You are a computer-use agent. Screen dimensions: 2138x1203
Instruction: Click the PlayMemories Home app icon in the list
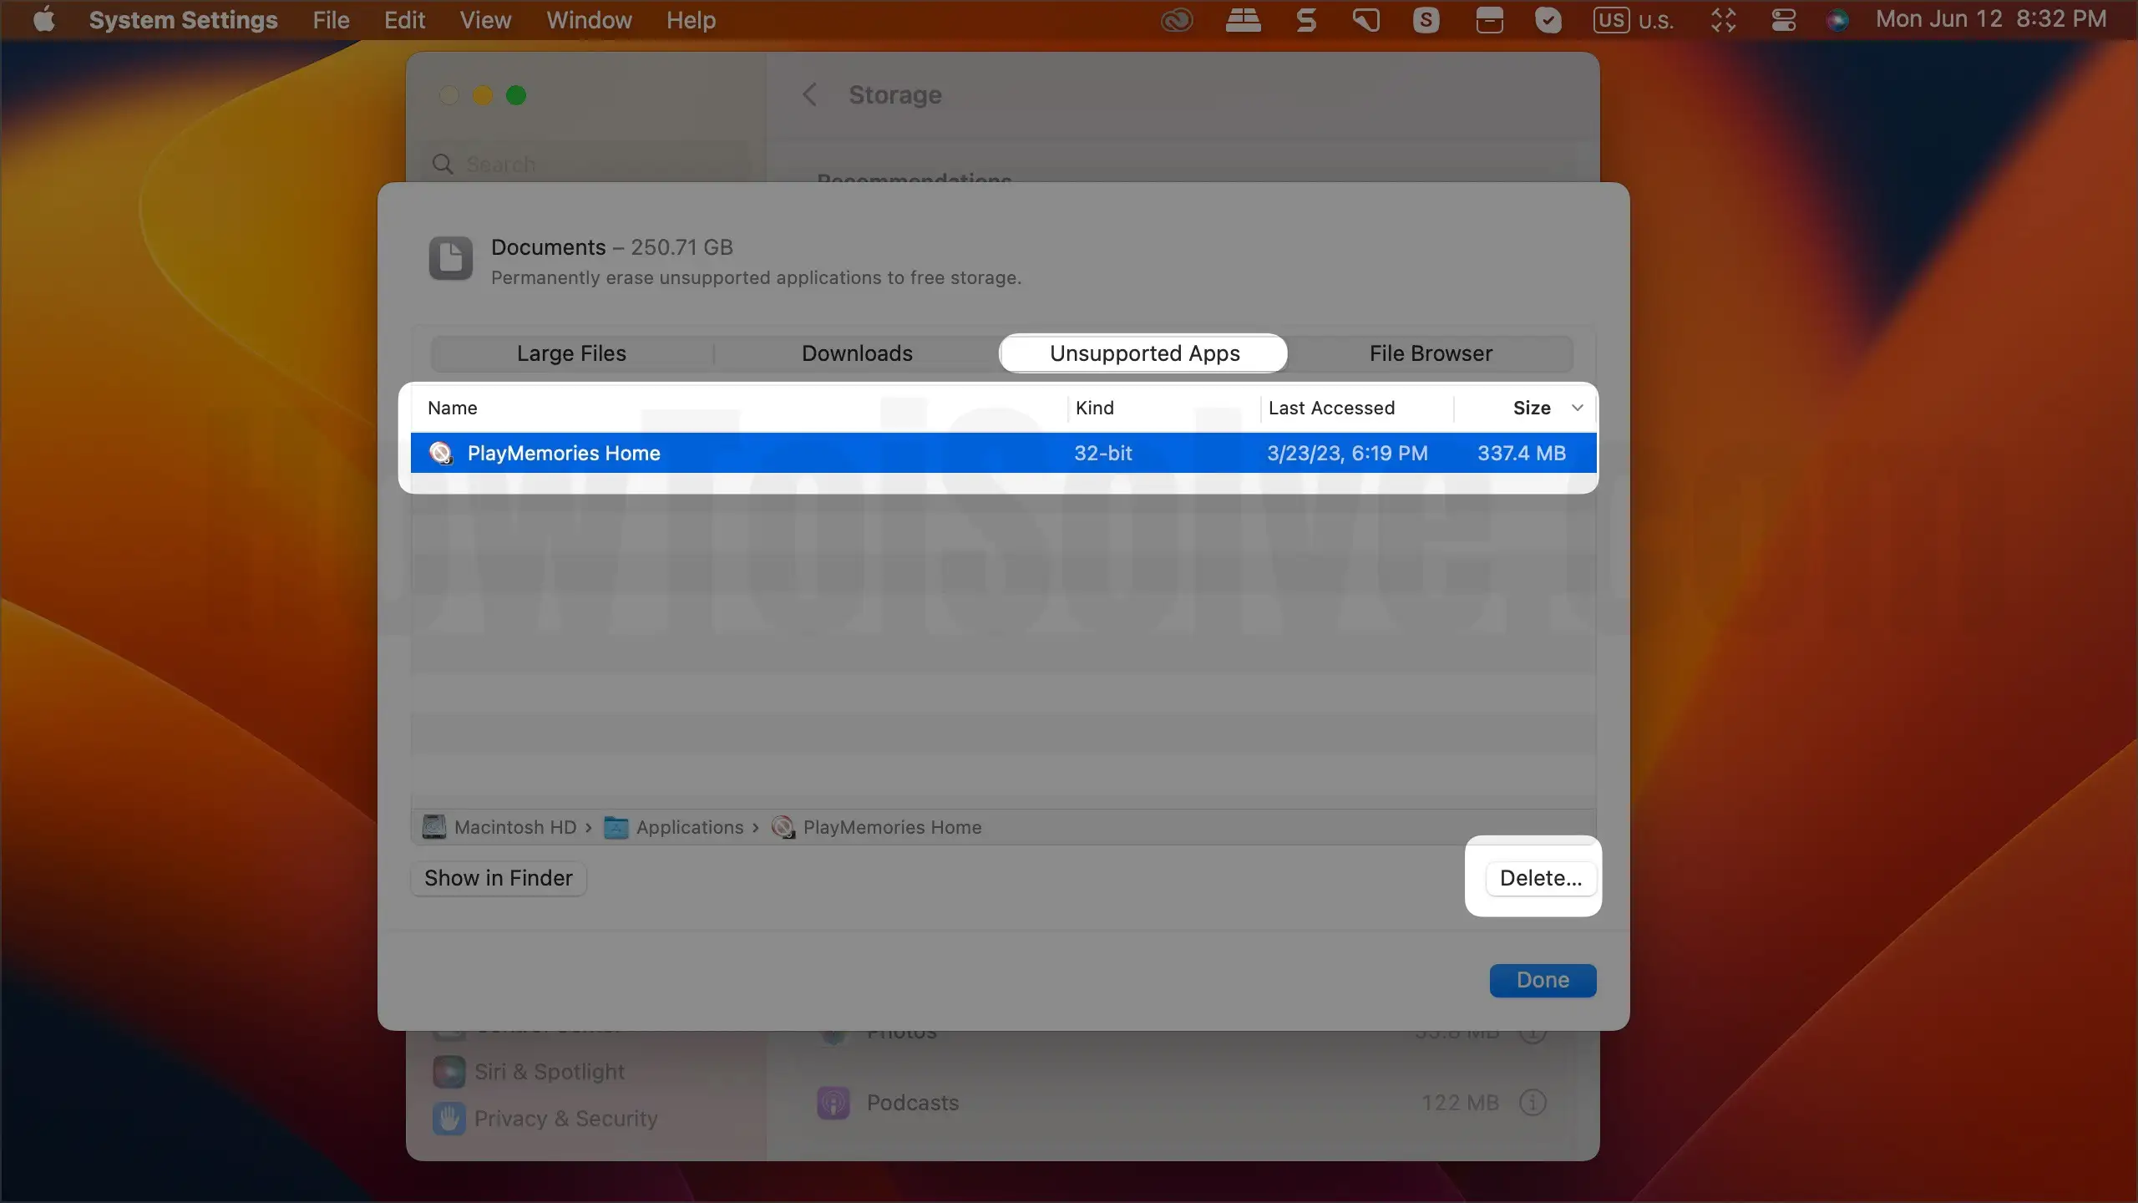pos(440,453)
